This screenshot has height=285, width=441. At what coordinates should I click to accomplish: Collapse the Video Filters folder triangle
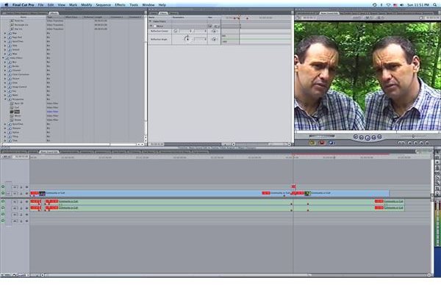coord(3,58)
